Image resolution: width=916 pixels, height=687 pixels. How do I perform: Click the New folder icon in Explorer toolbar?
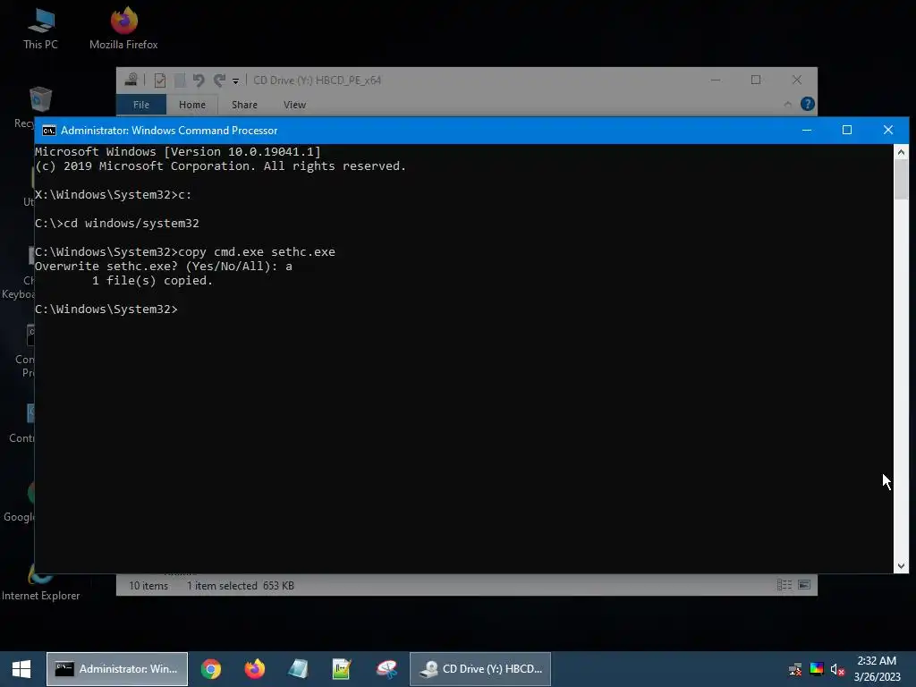click(180, 80)
